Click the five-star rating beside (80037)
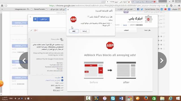The image size is (181, 101). [x=139, y=25]
